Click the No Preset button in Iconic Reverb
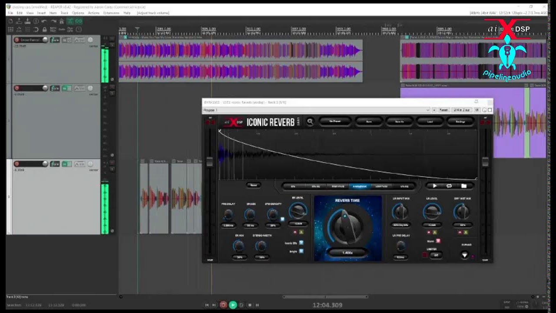The width and height of the screenshot is (556, 313). (334, 122)
